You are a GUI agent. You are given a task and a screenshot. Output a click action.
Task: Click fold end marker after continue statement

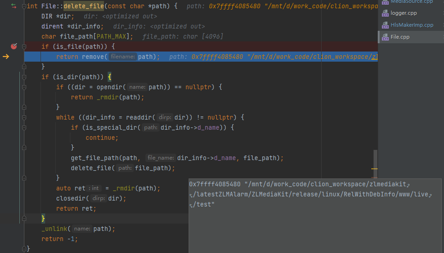[24, 148]
